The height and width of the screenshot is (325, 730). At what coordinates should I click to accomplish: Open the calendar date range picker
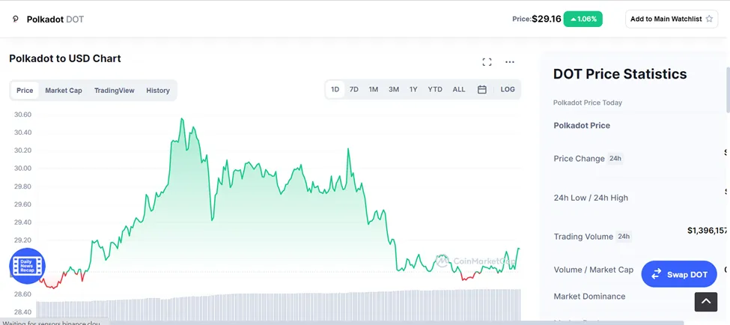(482, 89)
